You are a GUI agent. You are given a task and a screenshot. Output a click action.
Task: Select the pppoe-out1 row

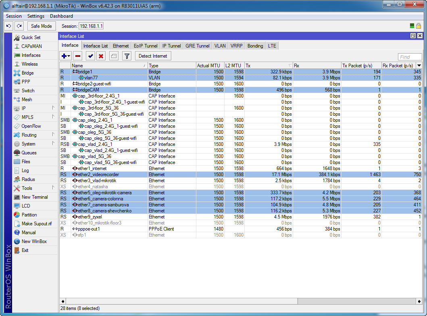(241, 229)
